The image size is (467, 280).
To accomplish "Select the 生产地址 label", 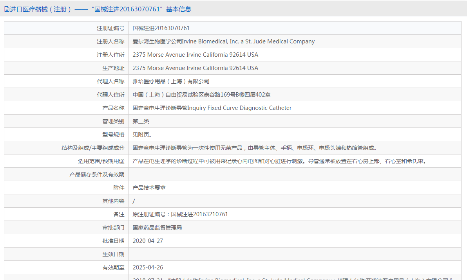I will [114, 68].
